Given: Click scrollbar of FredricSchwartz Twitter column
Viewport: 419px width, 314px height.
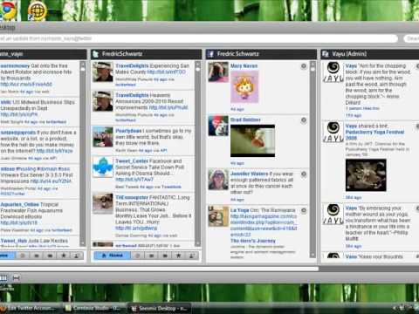Looking at the screenshot, I should (198, 154).
